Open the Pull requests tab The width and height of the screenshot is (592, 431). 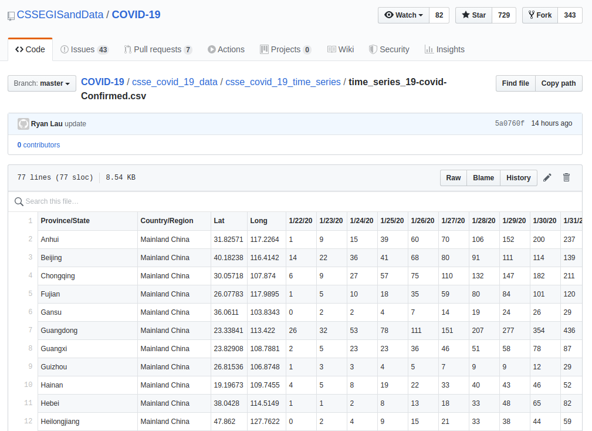tap(158, 49)
